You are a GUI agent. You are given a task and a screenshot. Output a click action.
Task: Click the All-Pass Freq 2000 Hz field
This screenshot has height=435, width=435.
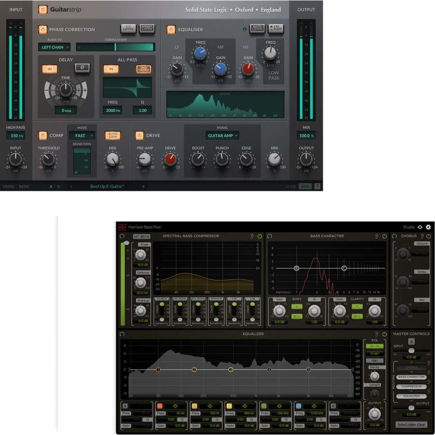tap(113, 110)
